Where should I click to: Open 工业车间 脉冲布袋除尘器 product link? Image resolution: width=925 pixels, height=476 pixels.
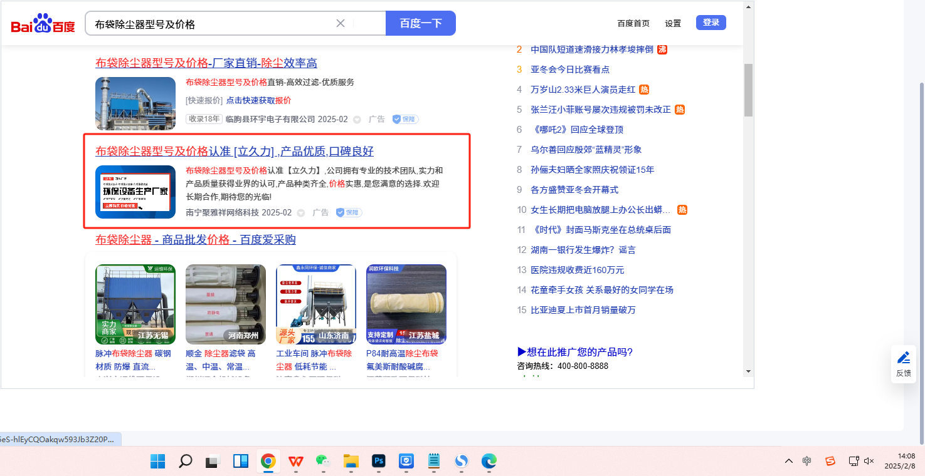click(x=314, y=360)
